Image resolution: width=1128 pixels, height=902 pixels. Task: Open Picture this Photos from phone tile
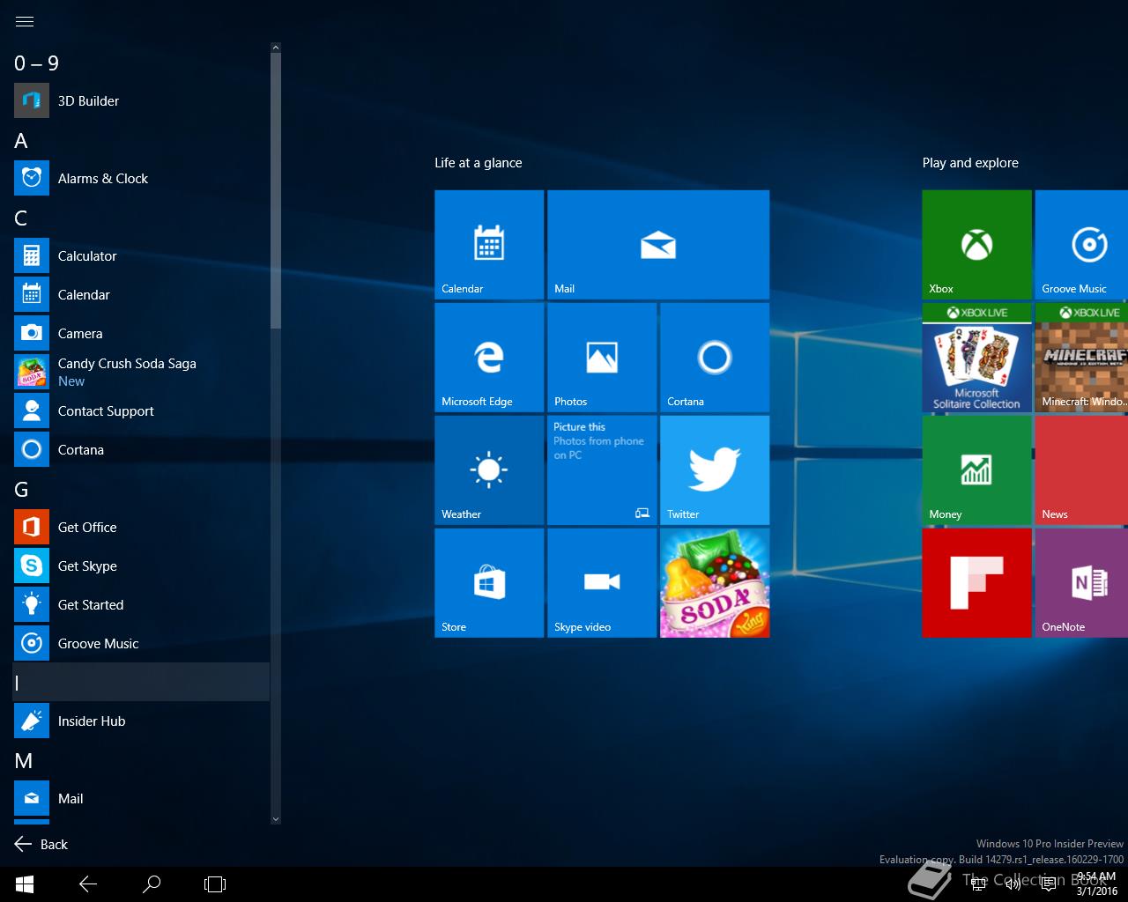click(x=602, y=470)
